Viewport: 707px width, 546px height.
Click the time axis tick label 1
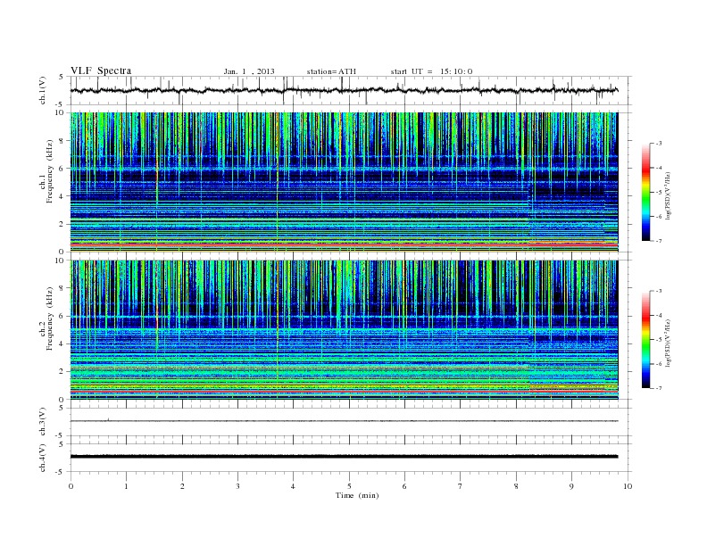click(126, 486)
